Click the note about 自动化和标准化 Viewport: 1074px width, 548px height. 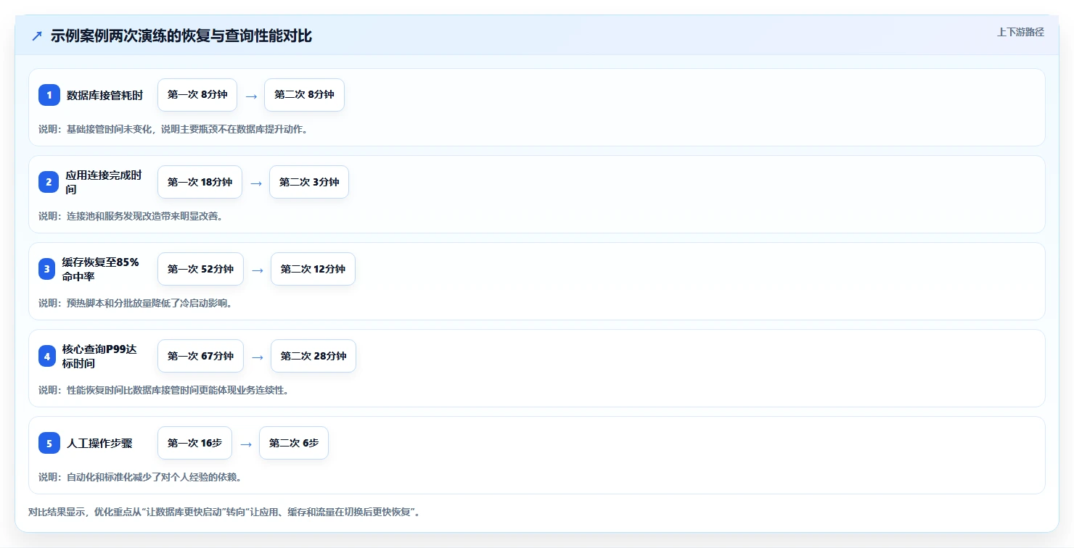point(139,477)
